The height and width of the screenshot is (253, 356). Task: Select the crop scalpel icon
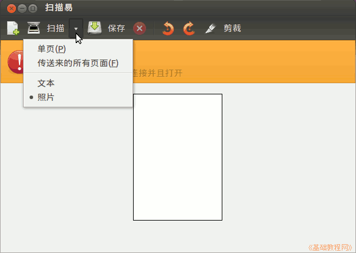click(x=210, y=28)
